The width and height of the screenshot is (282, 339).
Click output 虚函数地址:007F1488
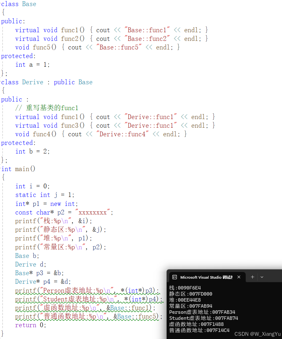pyautogui.click(x=196, y=324)
